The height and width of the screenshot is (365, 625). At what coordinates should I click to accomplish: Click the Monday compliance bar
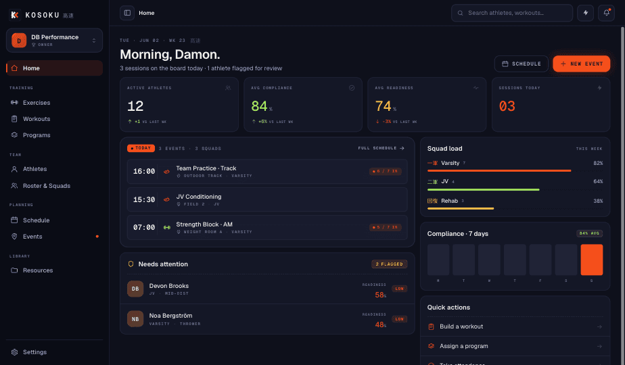click(x=438, y=260)
